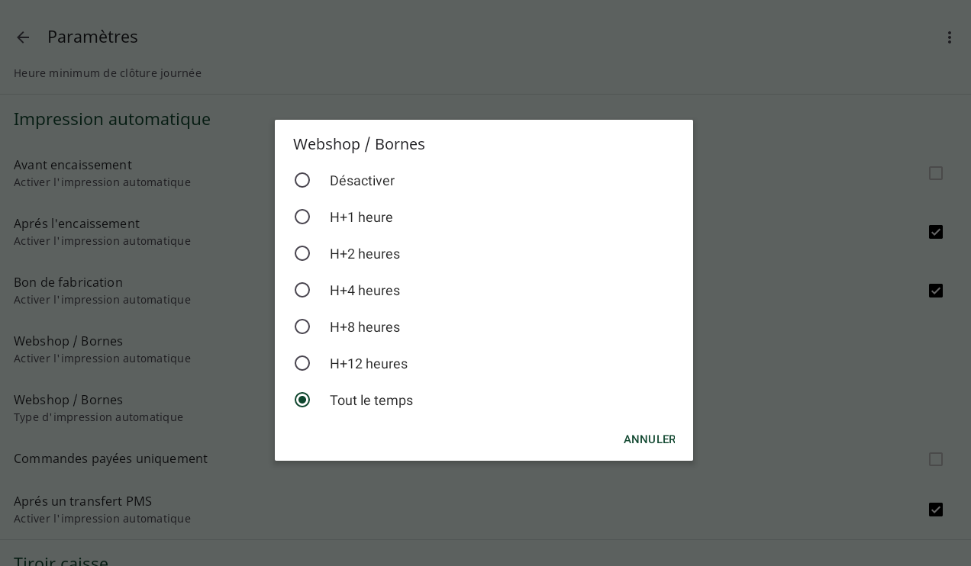This screenshot has width=971, height=566.
Task: Select the Tout le temps option
Action: click(x=484, y=400)
